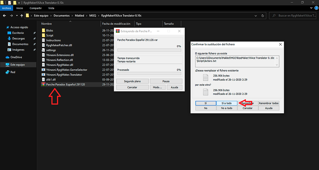Viewport: 319px width, 170px height.
Task: Select the Instructions file icon
Action: (43, 40)
